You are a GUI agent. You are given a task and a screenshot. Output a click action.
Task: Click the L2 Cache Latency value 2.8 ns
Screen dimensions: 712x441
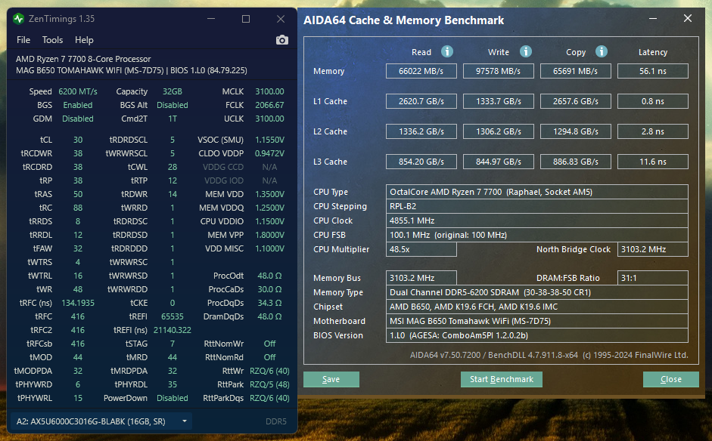653,131
